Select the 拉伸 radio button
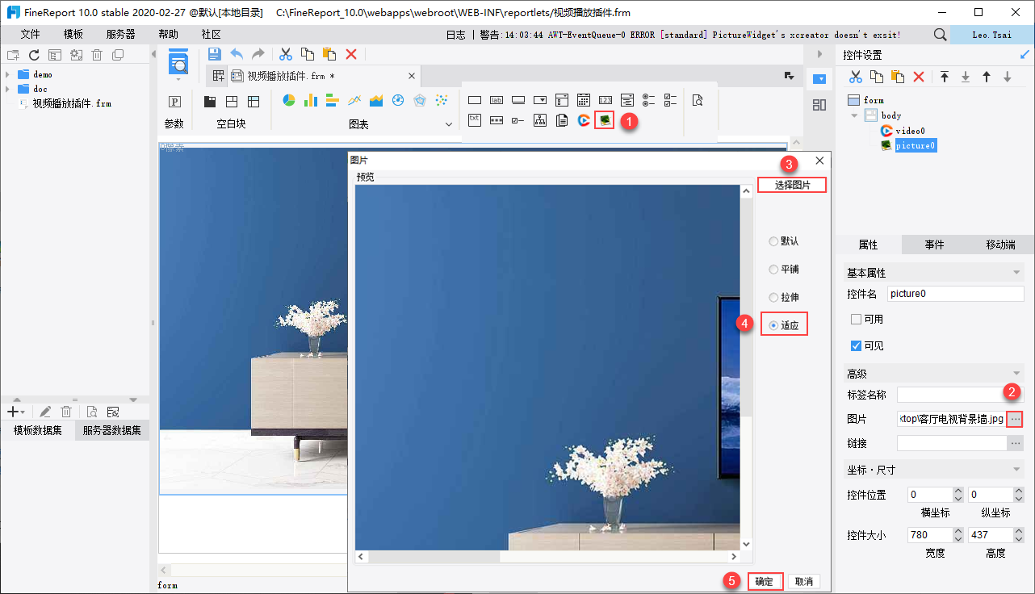 point(774,297)
